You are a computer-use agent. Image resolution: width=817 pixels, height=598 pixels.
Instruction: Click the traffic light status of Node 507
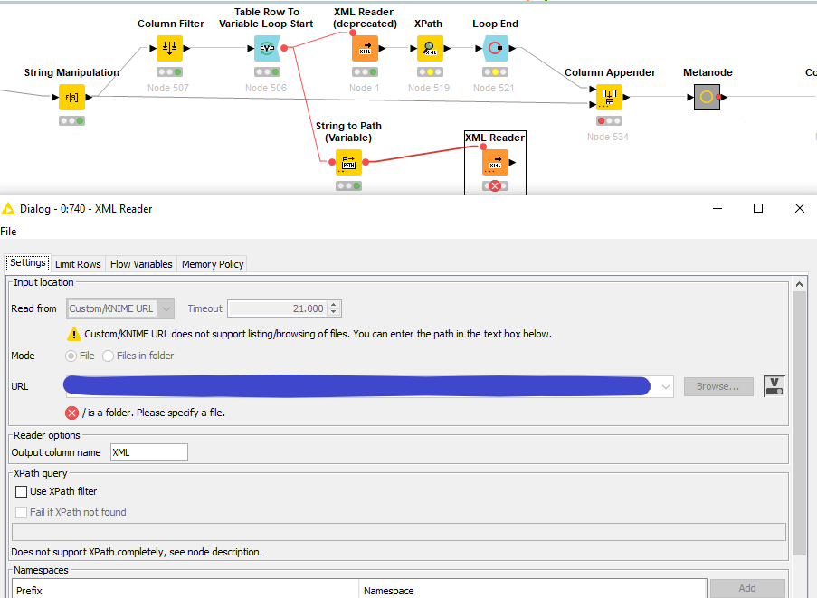click(169, 71)
